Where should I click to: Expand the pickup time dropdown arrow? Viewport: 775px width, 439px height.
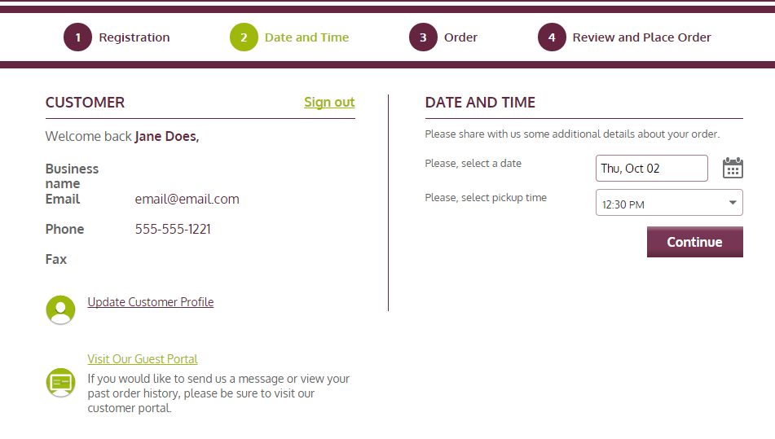click(x=733, y=203)
